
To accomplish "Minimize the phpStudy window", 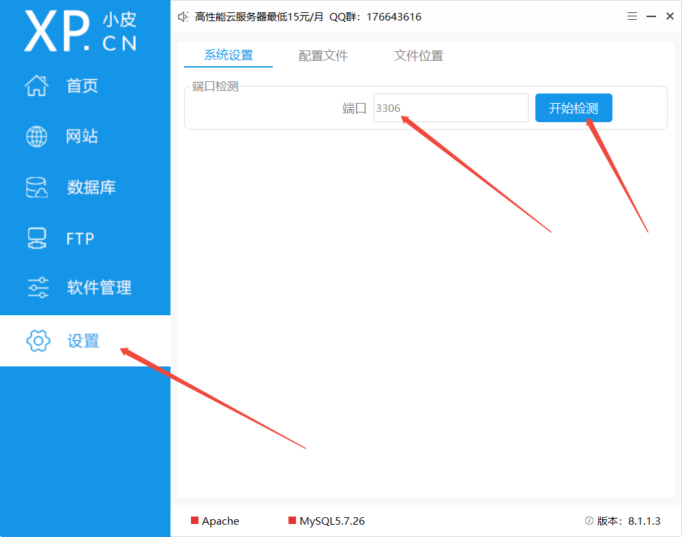I will (650, 16).
